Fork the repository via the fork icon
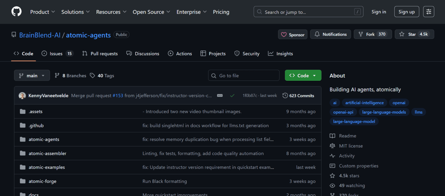 [361, 34]
